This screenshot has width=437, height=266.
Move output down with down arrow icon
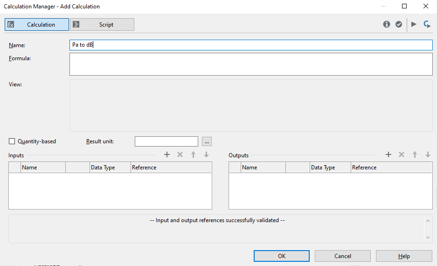[428, 154]
